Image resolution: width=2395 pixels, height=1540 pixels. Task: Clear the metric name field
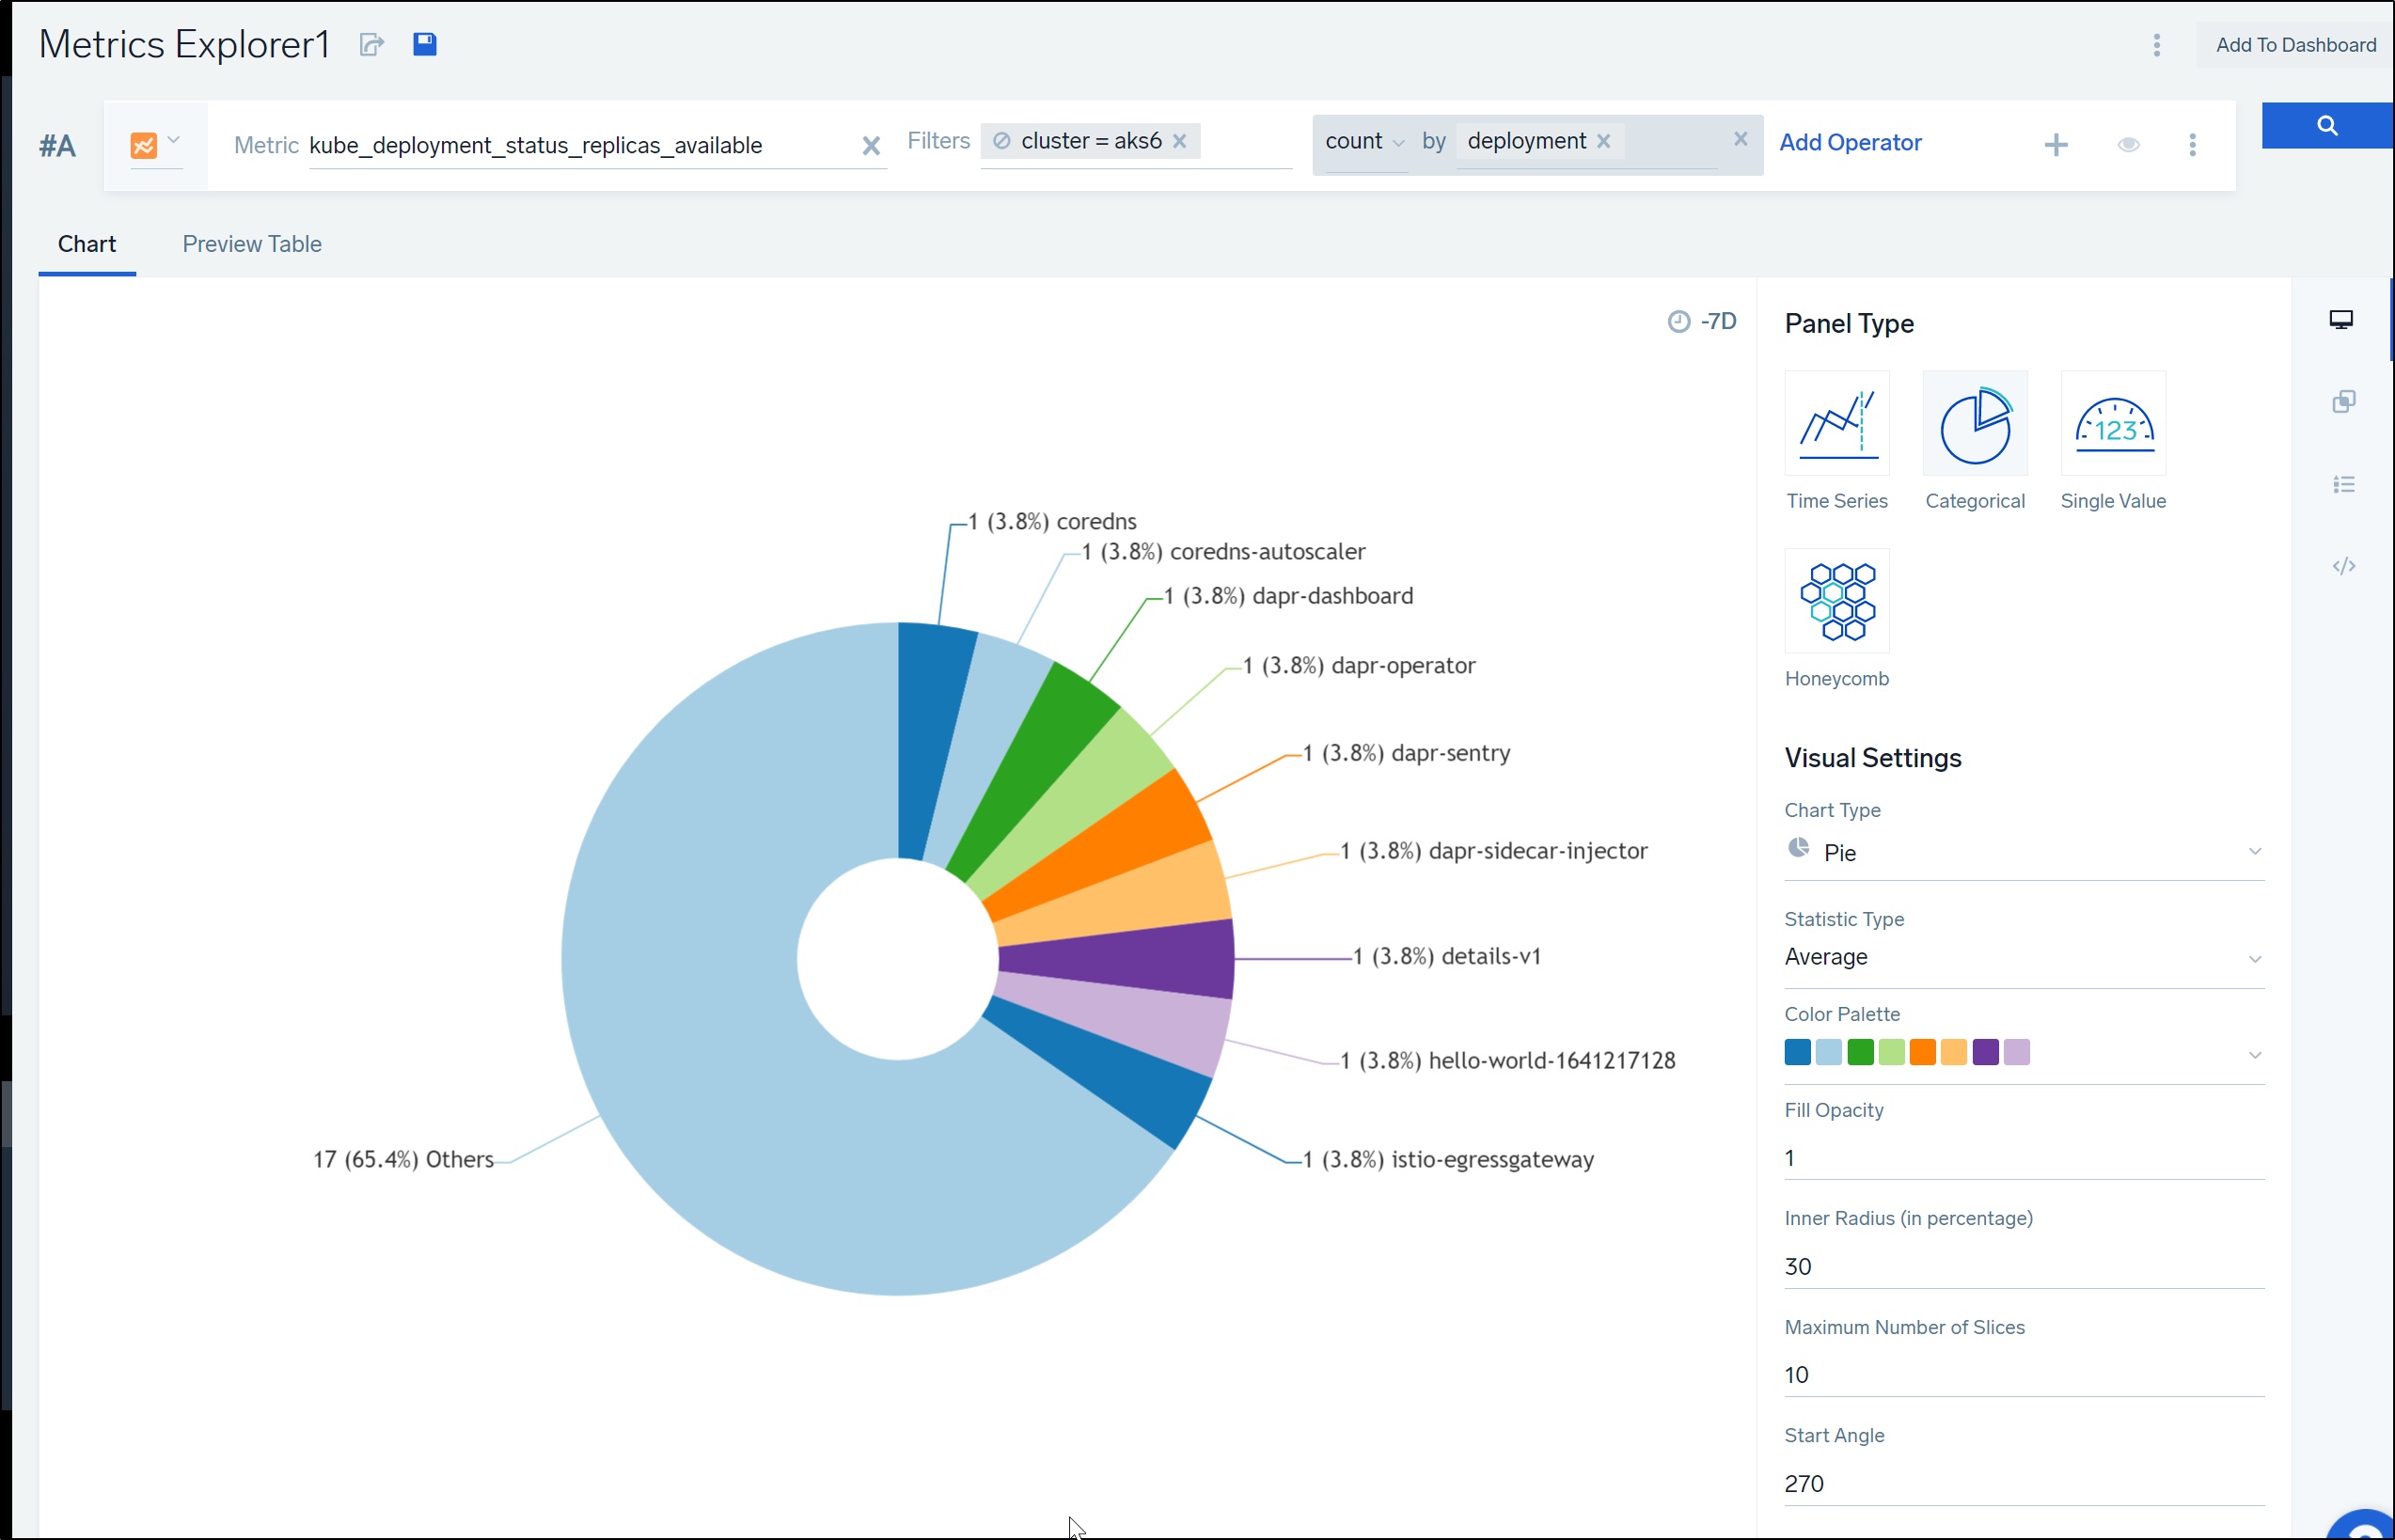coord(871,146)
